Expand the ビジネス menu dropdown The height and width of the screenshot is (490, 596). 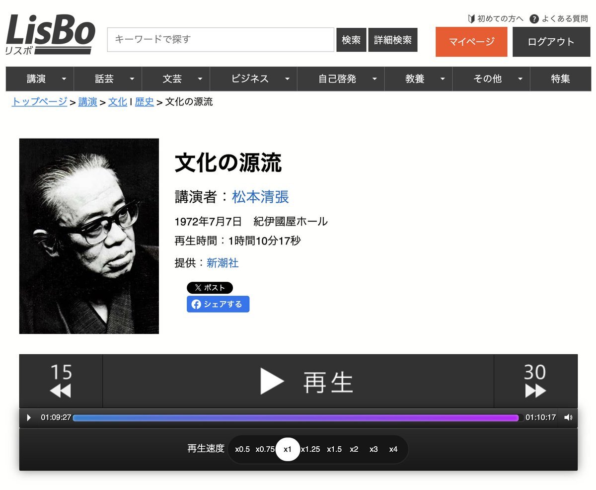tap(287, 79)
